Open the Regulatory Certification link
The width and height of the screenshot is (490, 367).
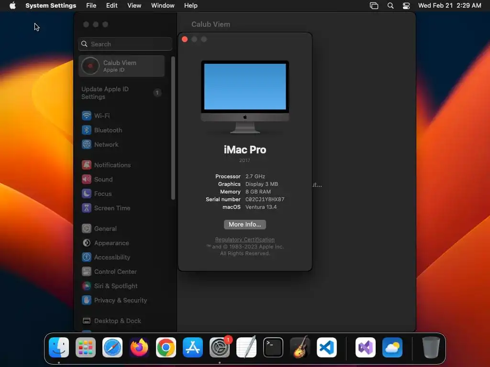[x=245, y=239]
